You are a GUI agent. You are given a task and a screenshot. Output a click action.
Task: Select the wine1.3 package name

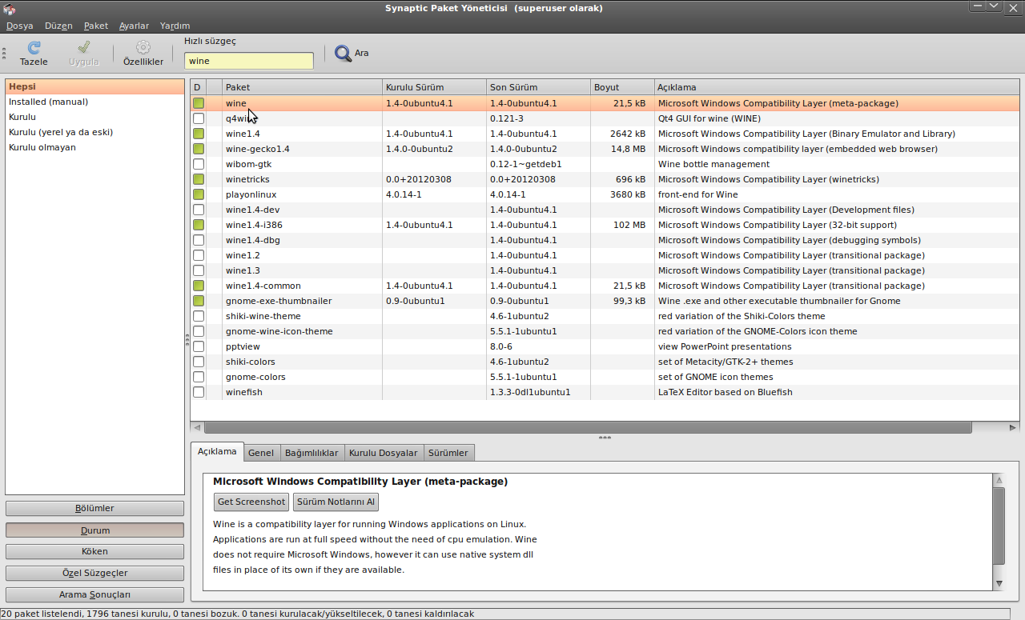(243, 270)
